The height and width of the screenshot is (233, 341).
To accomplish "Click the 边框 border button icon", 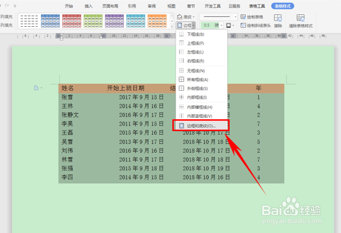I will tap(180, 25).
